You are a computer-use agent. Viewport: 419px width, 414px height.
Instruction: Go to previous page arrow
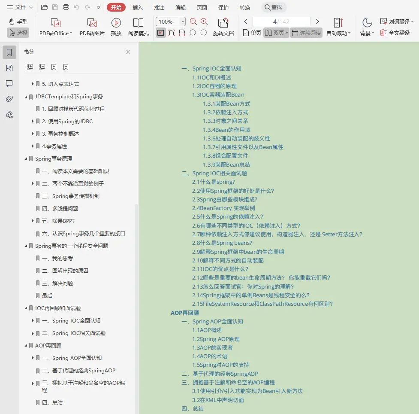coord(246,21)
